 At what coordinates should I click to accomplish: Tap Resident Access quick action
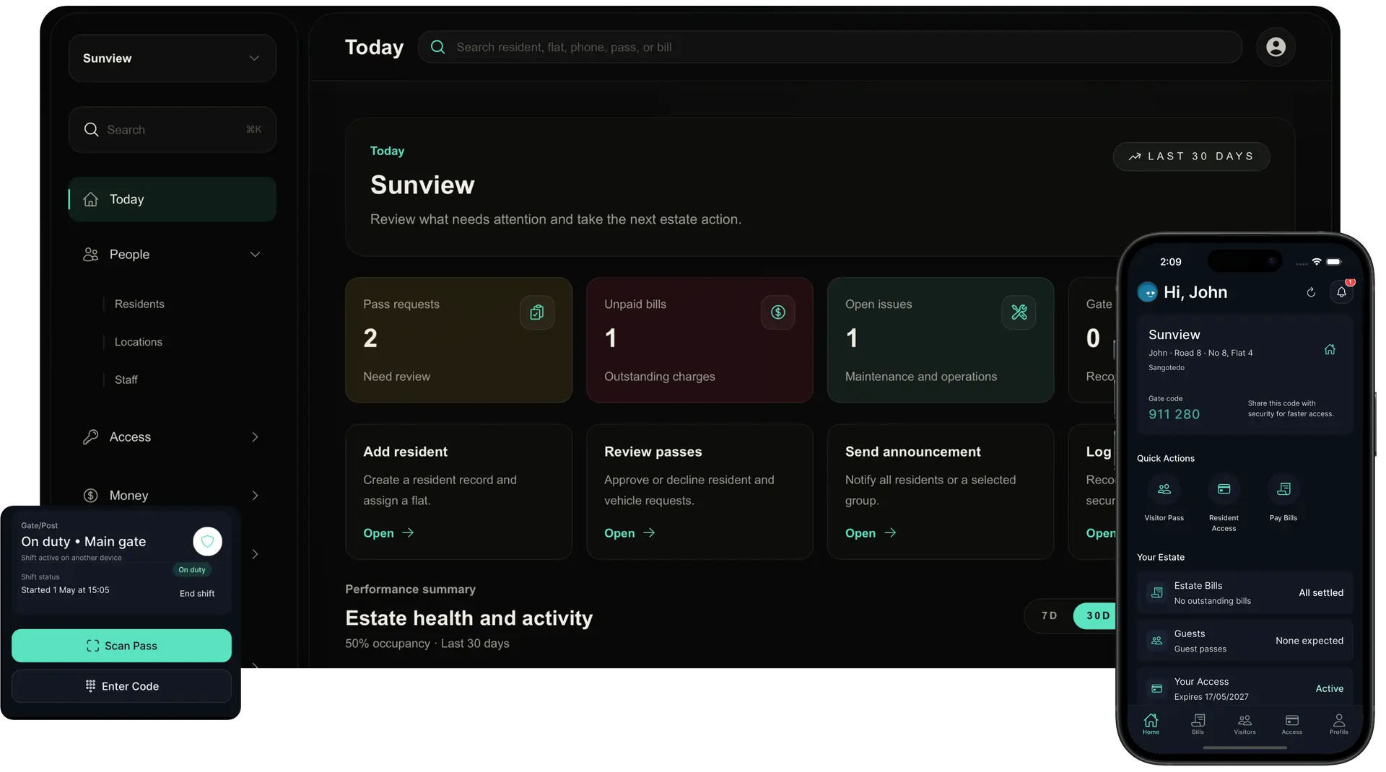[1224, 504]
